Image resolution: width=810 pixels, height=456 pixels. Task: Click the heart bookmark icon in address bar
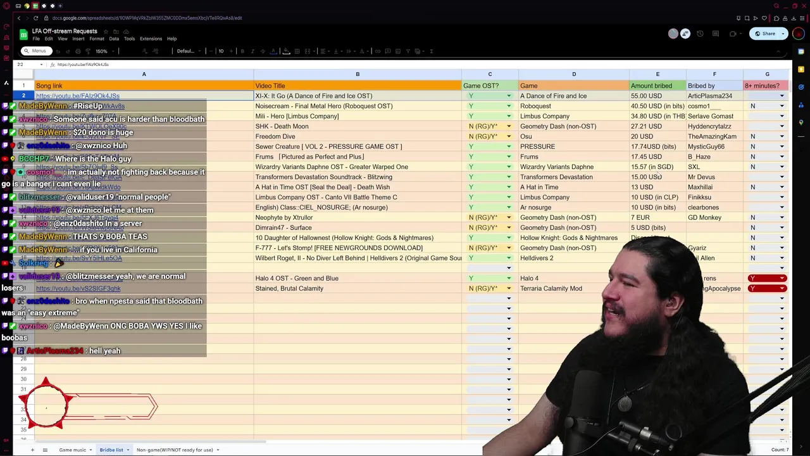click(x=764, y=18)
